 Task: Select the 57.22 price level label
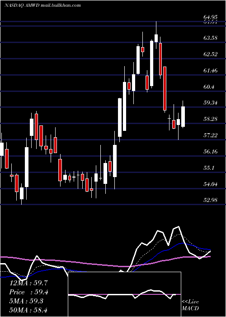211,135
